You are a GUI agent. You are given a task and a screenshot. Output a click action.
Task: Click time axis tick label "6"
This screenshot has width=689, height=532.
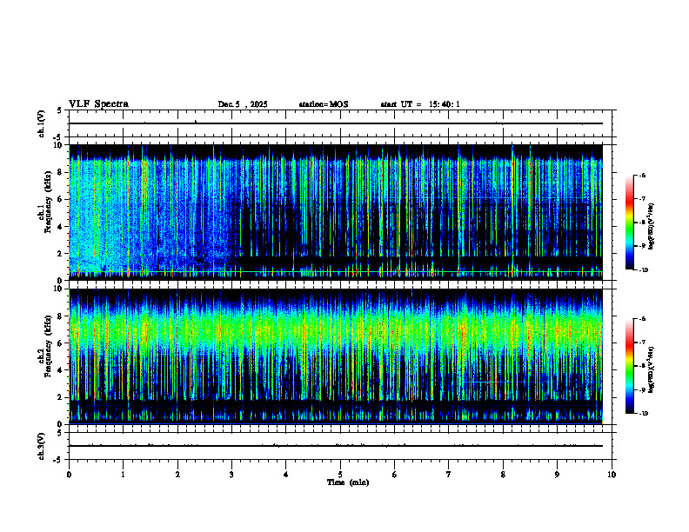click(x=395, y=475)
